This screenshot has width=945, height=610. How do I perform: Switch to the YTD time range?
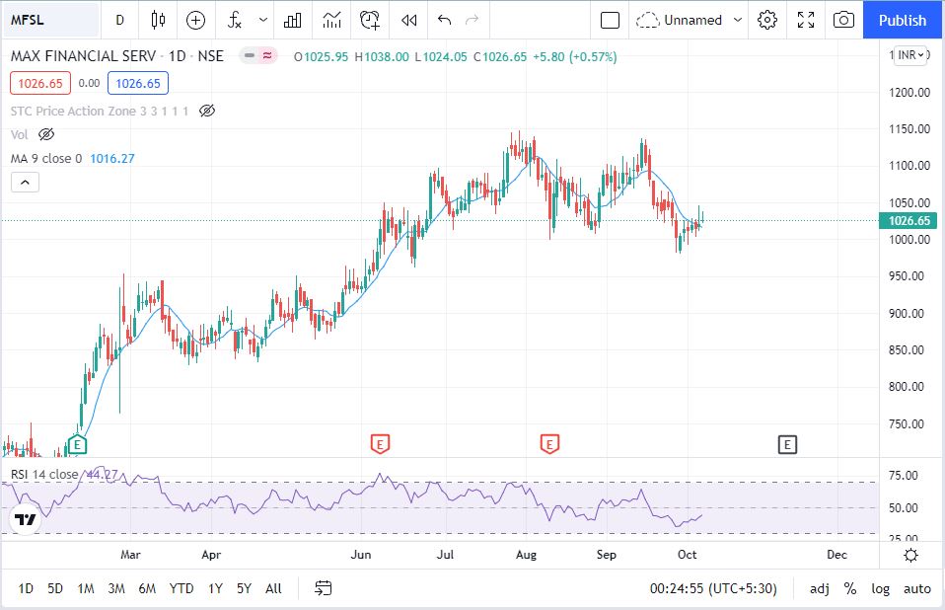(x=182, y=588)
